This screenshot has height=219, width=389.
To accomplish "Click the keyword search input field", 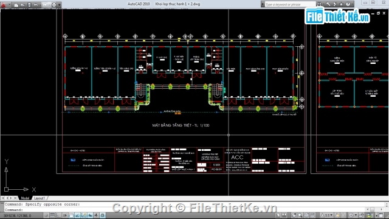I will [291, 4].
